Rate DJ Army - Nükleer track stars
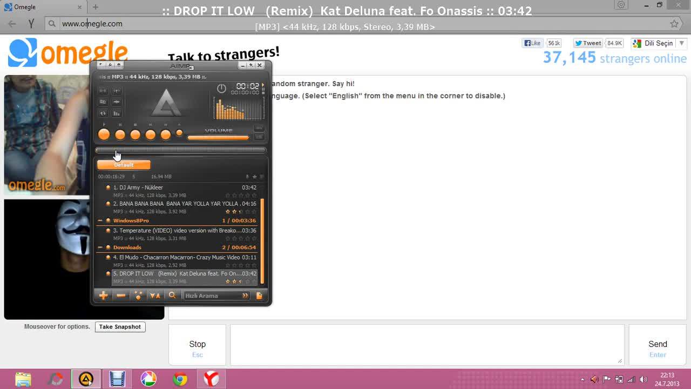The width and height of the screenshot is (691, 389). tap(241, 195)
